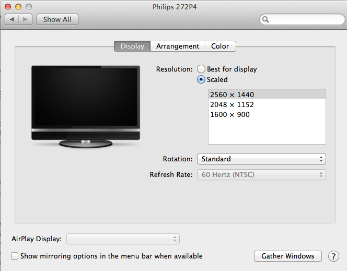347x271 pixels.
Task: Click the Refresh Rate label
Action: pyautogui.click(x=171, y=174)
